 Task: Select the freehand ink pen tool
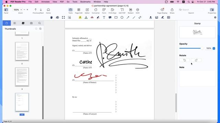98,17
